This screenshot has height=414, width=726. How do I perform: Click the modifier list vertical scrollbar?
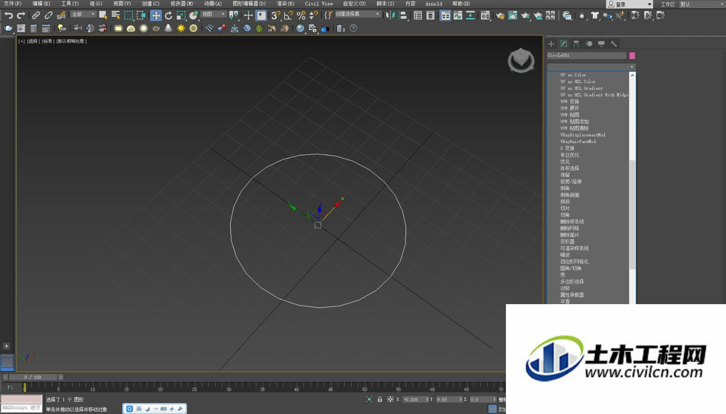click(633, 215)
